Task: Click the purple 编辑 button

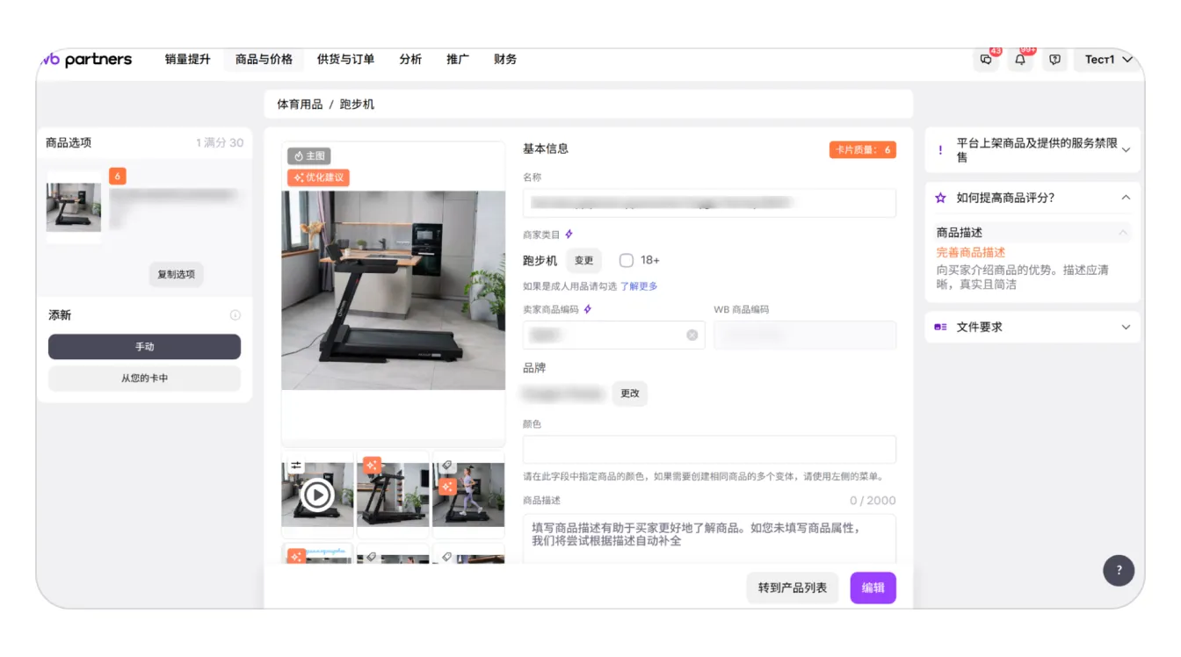Action: point(873,588)
